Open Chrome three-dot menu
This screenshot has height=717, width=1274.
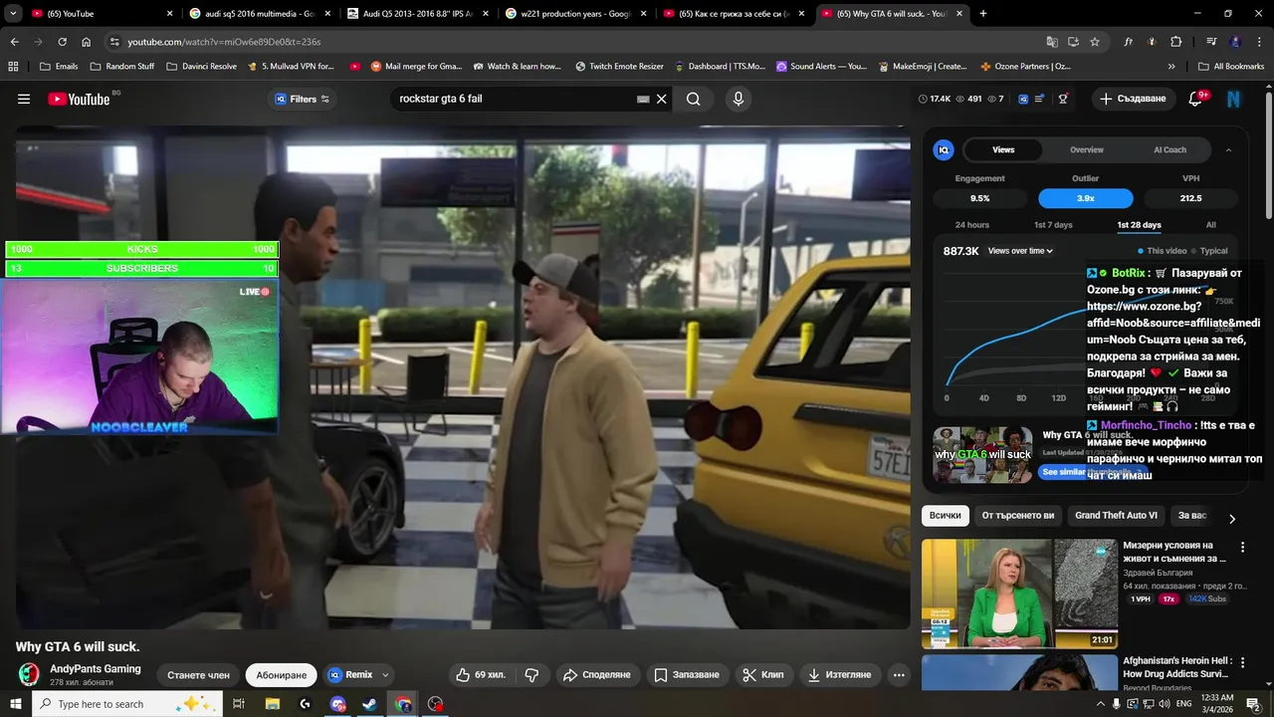(1258, 42)
